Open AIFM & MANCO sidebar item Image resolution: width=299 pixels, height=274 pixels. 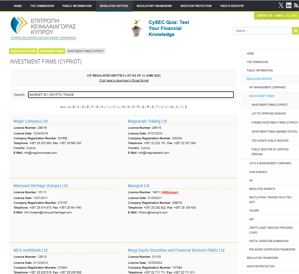(270, 172)
